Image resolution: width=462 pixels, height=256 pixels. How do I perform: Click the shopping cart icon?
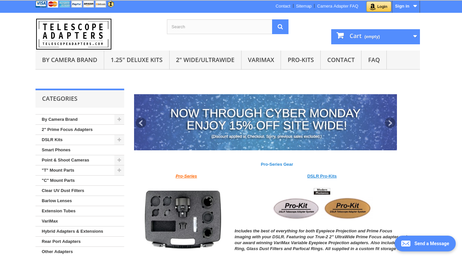[x=340, y=35]
